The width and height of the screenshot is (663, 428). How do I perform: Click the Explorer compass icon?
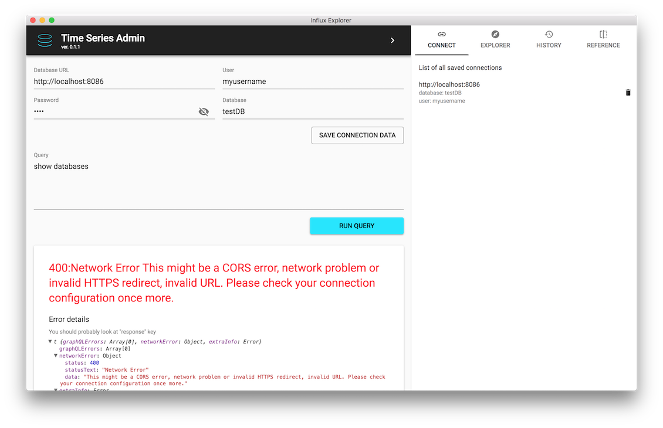point(495,34)
